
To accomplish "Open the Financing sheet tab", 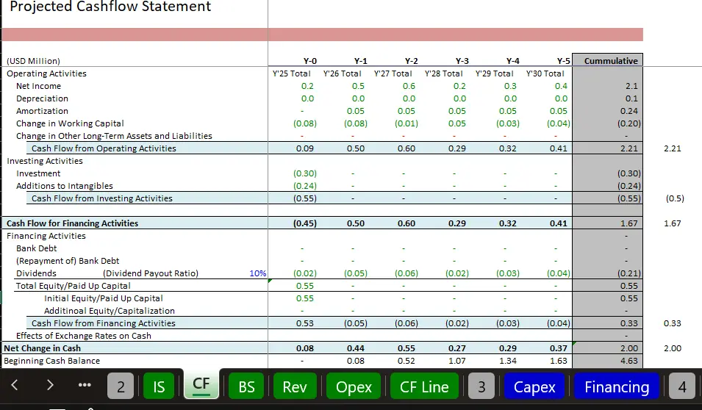I will 616,386.
